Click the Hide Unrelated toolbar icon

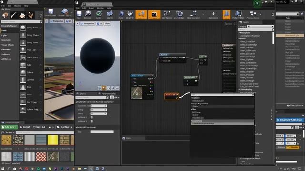coord(193,15)
